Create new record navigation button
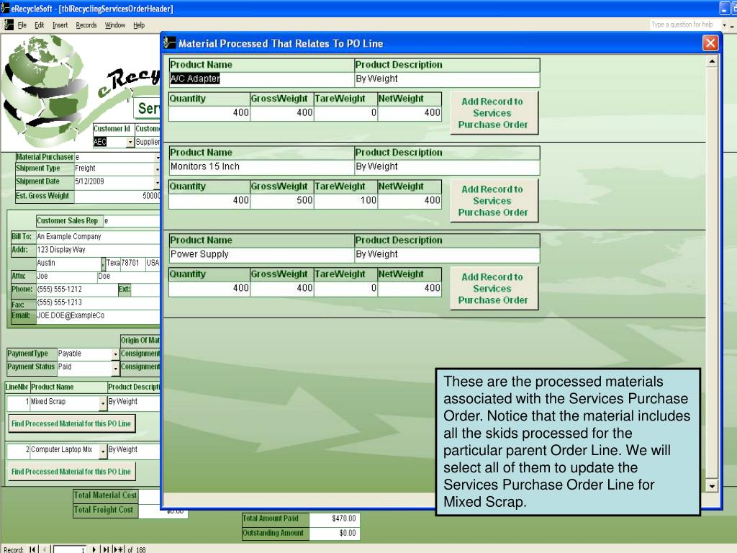Image resolution: width=737 pixels, height=553 pixels. [x=119, y=549]
